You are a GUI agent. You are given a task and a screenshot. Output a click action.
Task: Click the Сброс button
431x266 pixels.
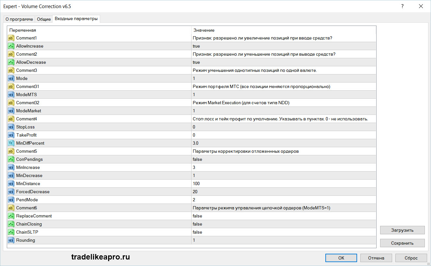[411, 258]
